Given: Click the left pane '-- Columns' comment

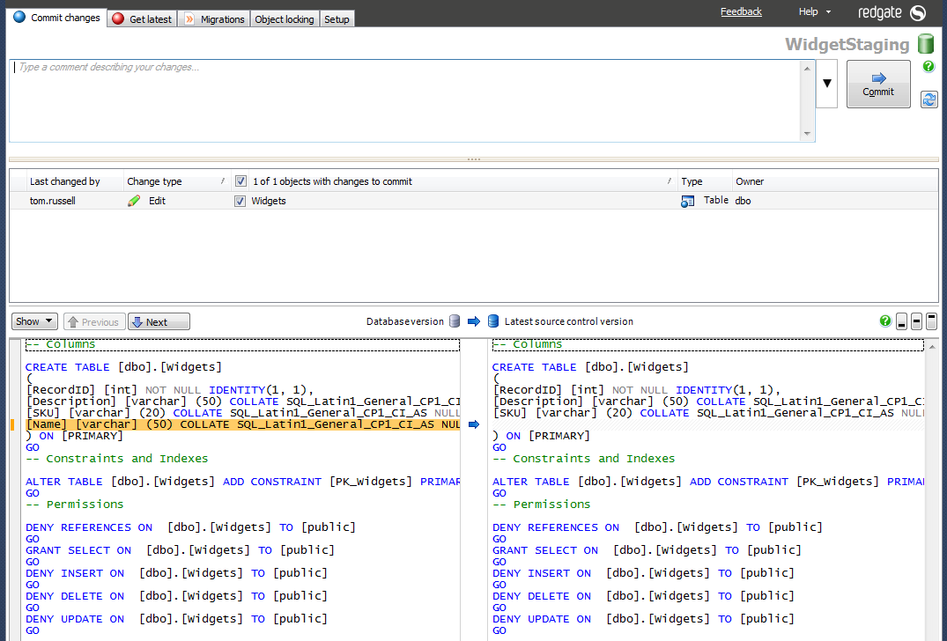Looking at the screenshot, I should (61, 344).
